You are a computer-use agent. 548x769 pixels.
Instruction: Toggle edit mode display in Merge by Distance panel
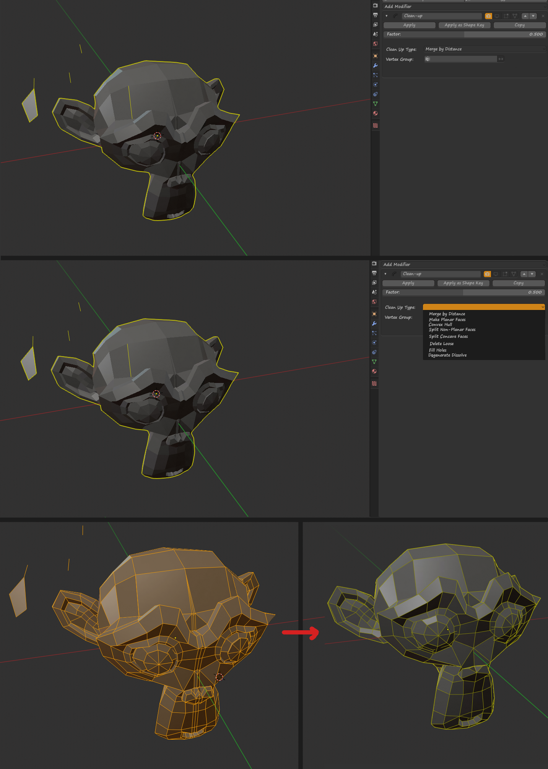point(506,16)
